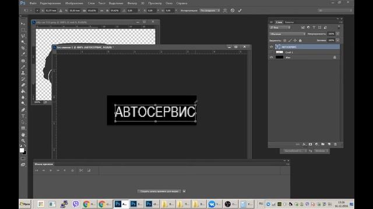This screenshot has width=373, height=209.
Task: Open the layer blend mode dropdown
Action: click(287, 34)
